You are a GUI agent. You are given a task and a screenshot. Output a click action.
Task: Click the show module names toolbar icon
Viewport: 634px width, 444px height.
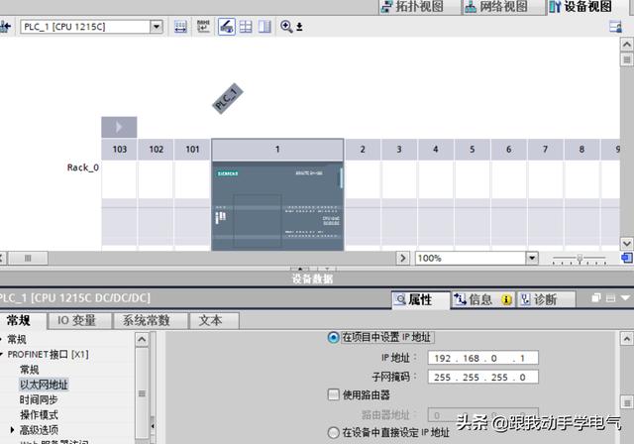(x=203, y=27)
